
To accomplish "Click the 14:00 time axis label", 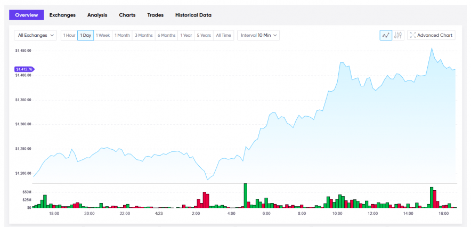I will click(408, 214).
